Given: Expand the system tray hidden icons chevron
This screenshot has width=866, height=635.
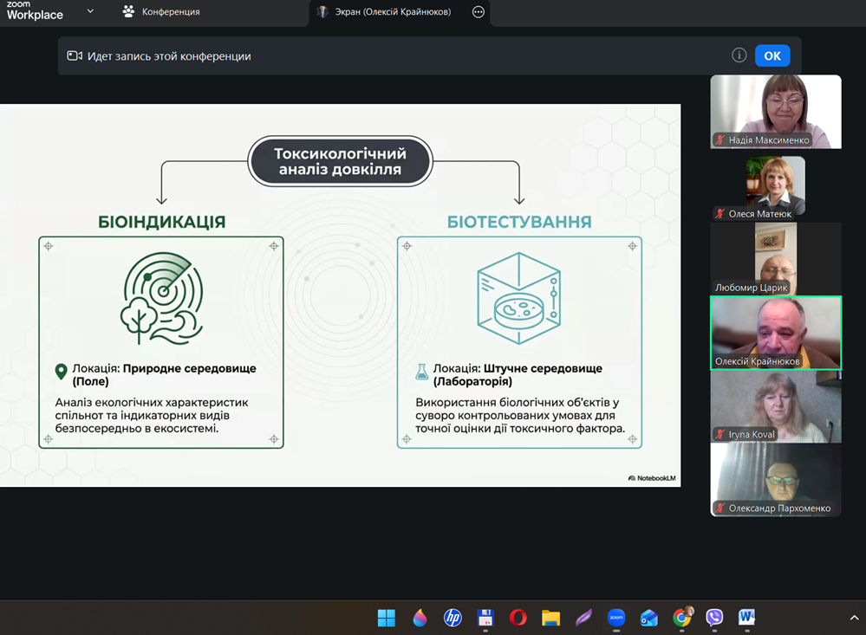Looking at the screenshot, I should click(x=854, y=618).
